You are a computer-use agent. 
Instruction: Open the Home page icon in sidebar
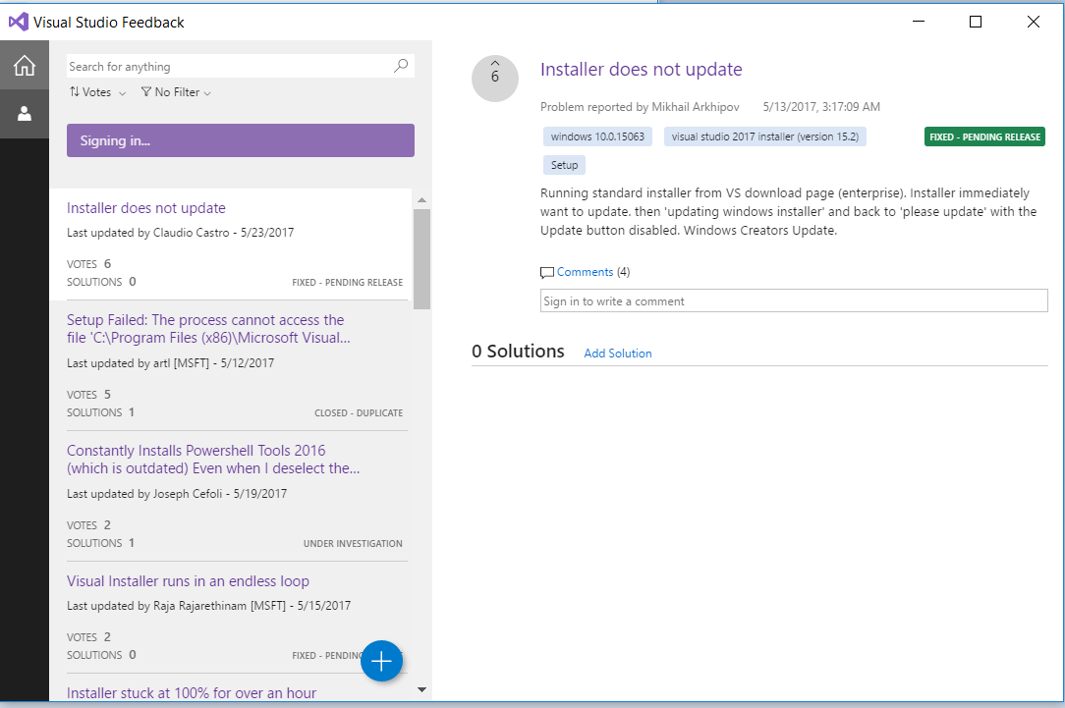(x=25, y=65)
